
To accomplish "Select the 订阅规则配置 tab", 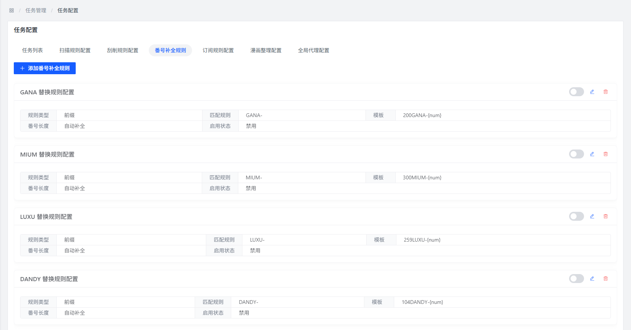I will [x=218, y=50].
